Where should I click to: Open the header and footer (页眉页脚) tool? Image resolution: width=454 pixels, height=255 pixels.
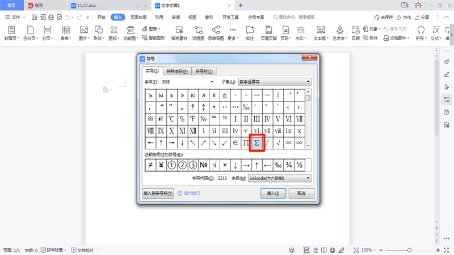tap(268, 32)
